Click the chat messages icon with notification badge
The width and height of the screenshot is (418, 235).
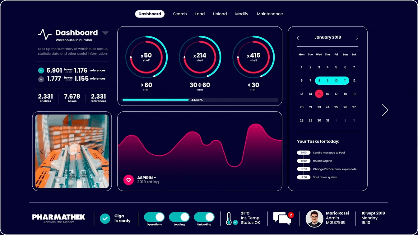click(x=282, y=218)
